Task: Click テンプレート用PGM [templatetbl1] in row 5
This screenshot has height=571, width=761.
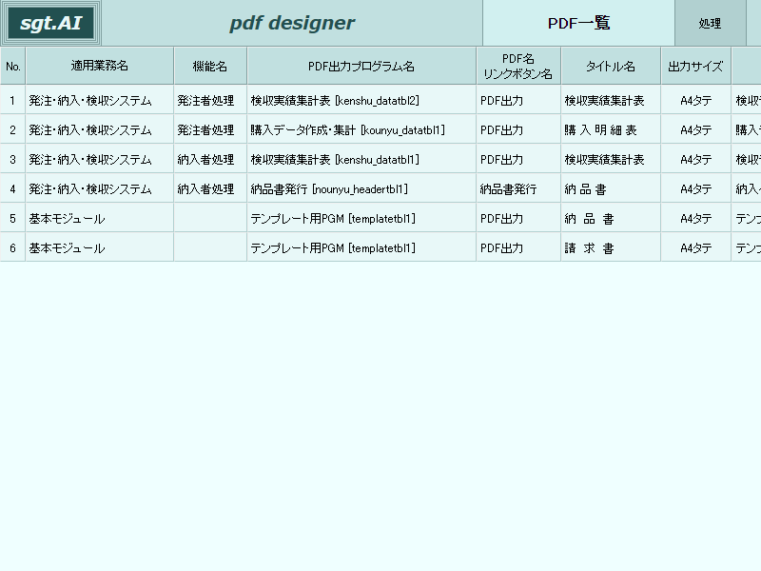Action: (333, 219)
